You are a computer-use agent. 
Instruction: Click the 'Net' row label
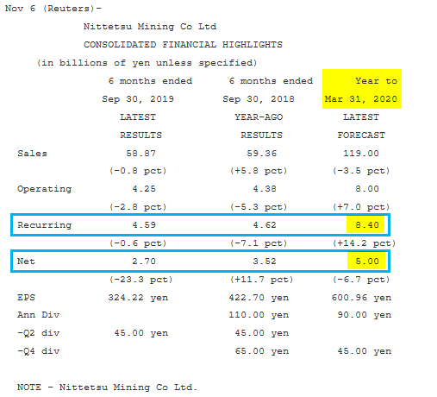click(26, 262)
